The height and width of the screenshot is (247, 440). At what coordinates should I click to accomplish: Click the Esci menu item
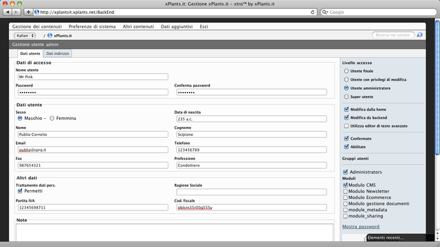point(203,27)
